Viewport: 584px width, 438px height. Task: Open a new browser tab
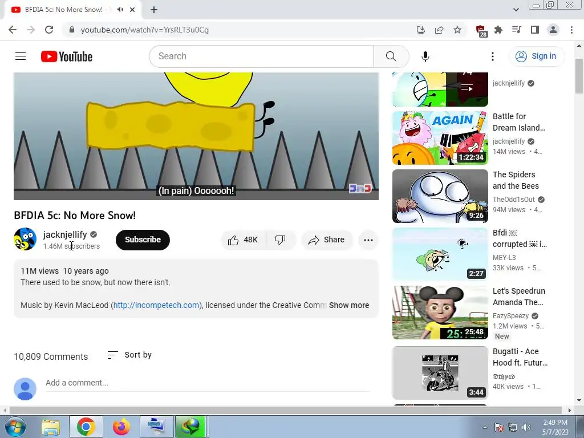pyautogui.click(x=154, y=10)
